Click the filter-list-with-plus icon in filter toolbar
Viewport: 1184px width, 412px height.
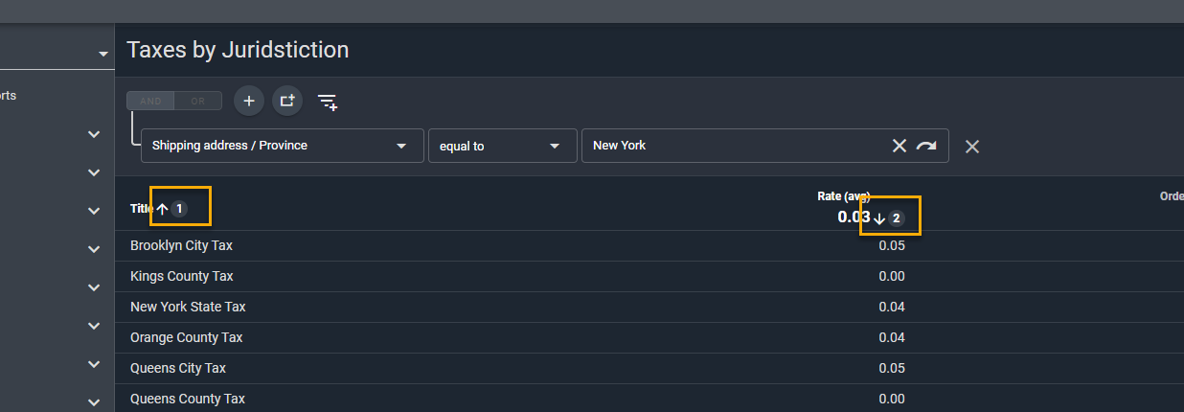(328, 102)
